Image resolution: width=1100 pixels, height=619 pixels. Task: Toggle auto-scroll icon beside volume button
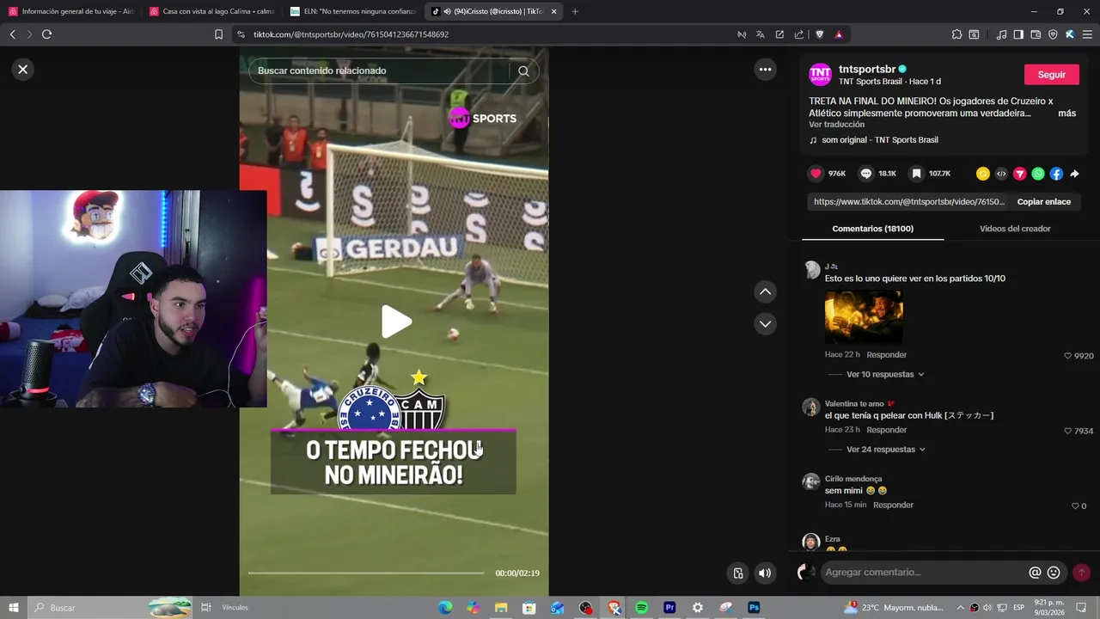[x=737, y=573]
